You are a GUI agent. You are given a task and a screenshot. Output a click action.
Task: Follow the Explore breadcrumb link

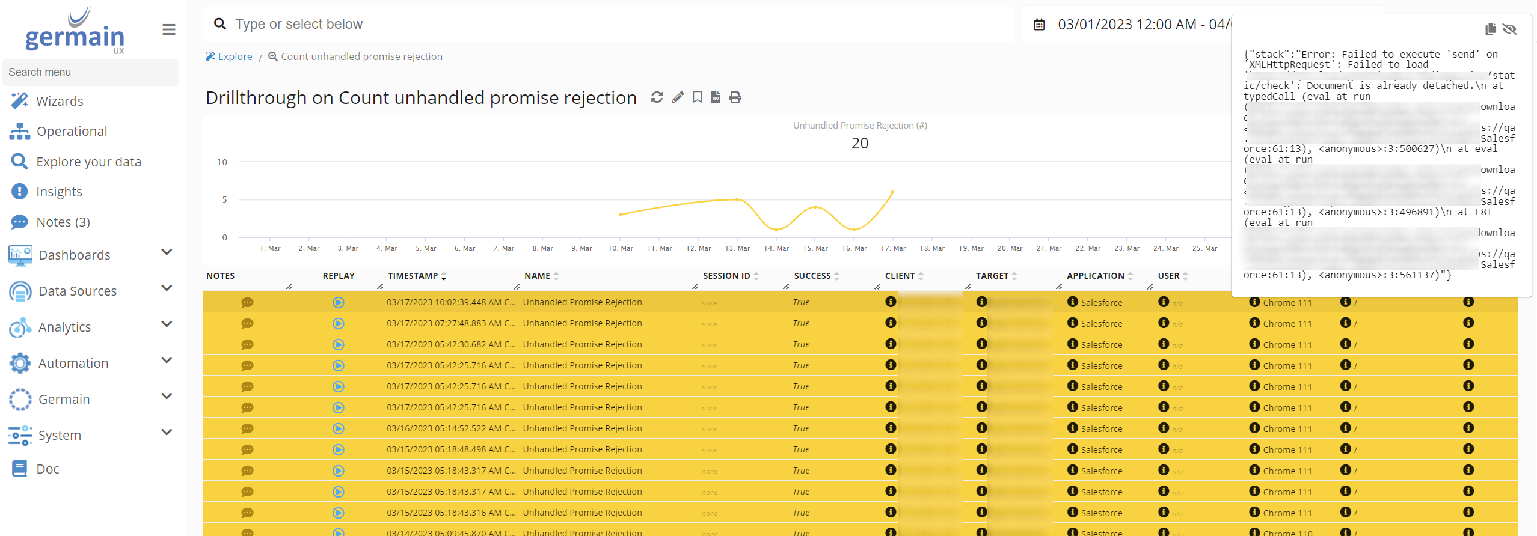pyautogui.click(x=235, y=56)
